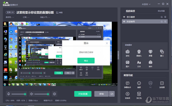The width and height of the screenshot is (172, 106).
Task: Open the 美颜 beauty filter feature
Action: coord(139,85)
